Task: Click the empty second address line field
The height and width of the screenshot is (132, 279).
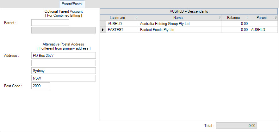Action: coord(64,63)
